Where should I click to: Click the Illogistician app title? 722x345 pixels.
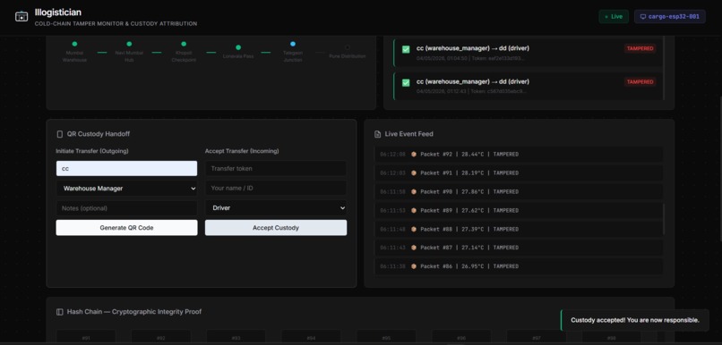coord(58,13)
